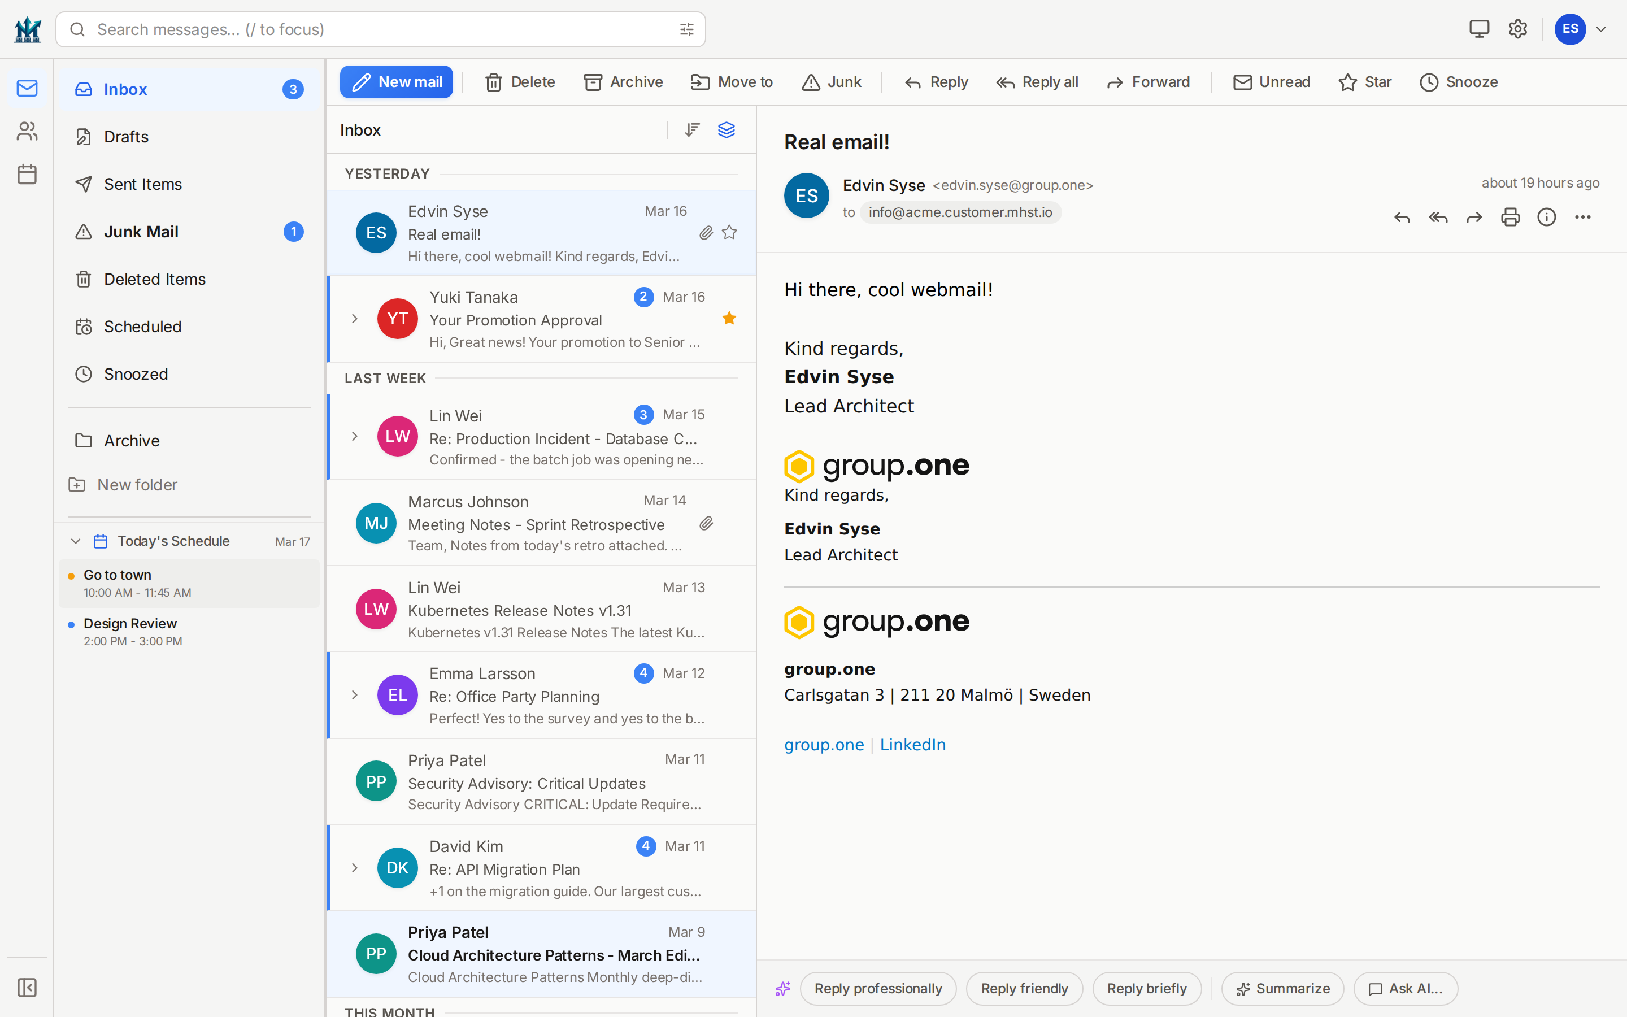1627x1017 pixels.
Task: Show message details via the info icon
Action: click(1547, 216)
